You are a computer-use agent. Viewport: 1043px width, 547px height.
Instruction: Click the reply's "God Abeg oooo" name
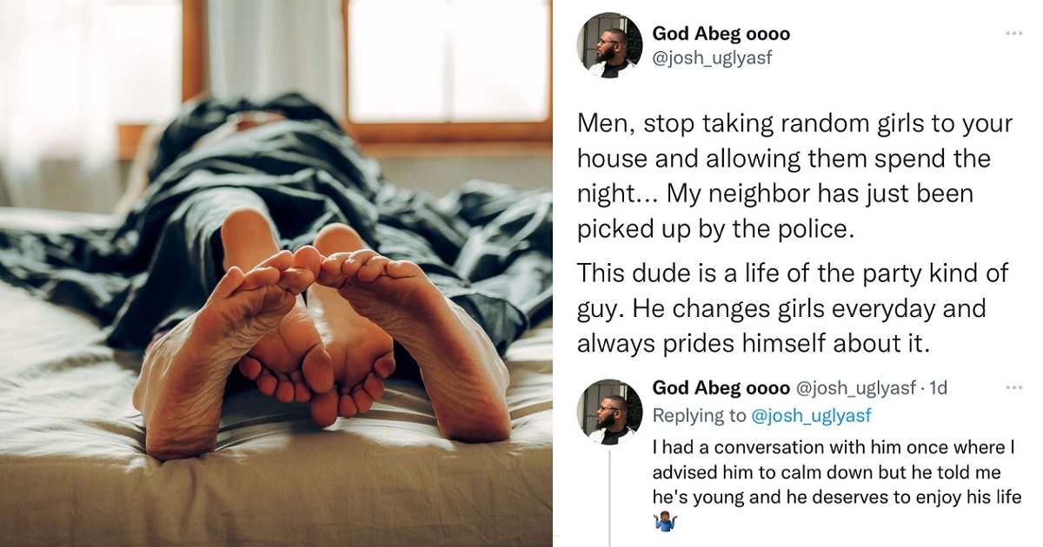pos(721,388)
